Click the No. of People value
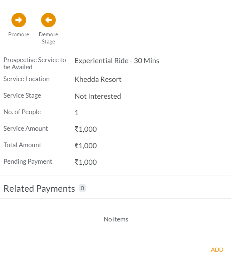This screenshot has height=262, width=231. [x=77, y=113]
